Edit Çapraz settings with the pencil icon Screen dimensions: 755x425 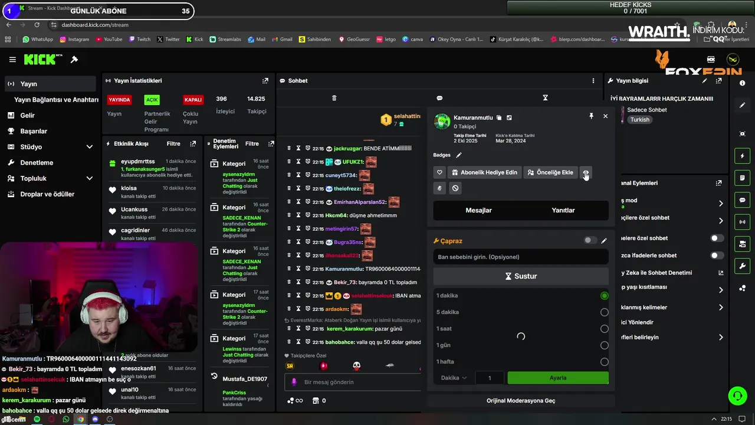[603, 241]
